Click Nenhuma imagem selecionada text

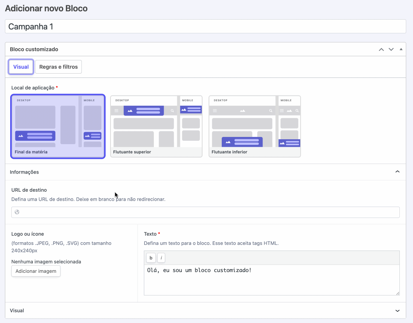[46, 261]
